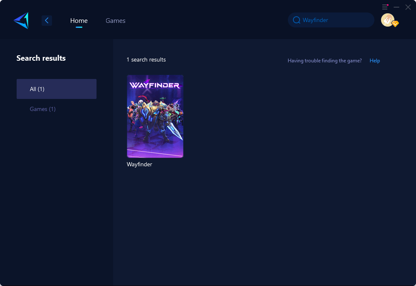Open the Help link
Viewport: 416px width, 286px height.
[x=375, y=61]
